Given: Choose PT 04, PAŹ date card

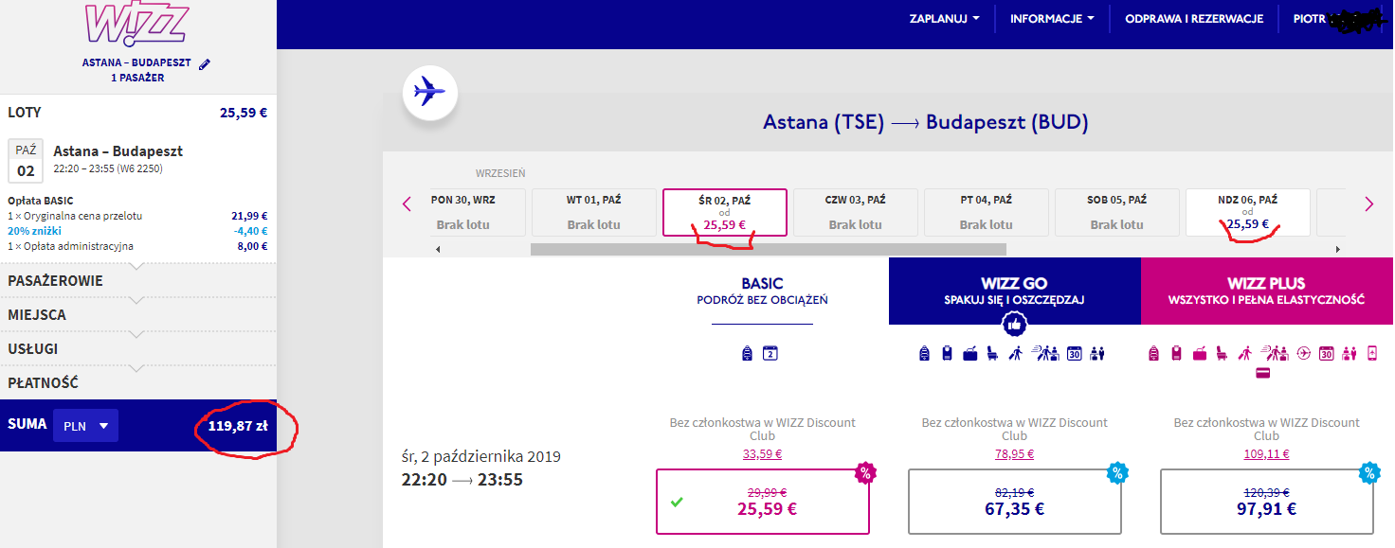Looking at the screenshot, I should [x=987, y=212].
